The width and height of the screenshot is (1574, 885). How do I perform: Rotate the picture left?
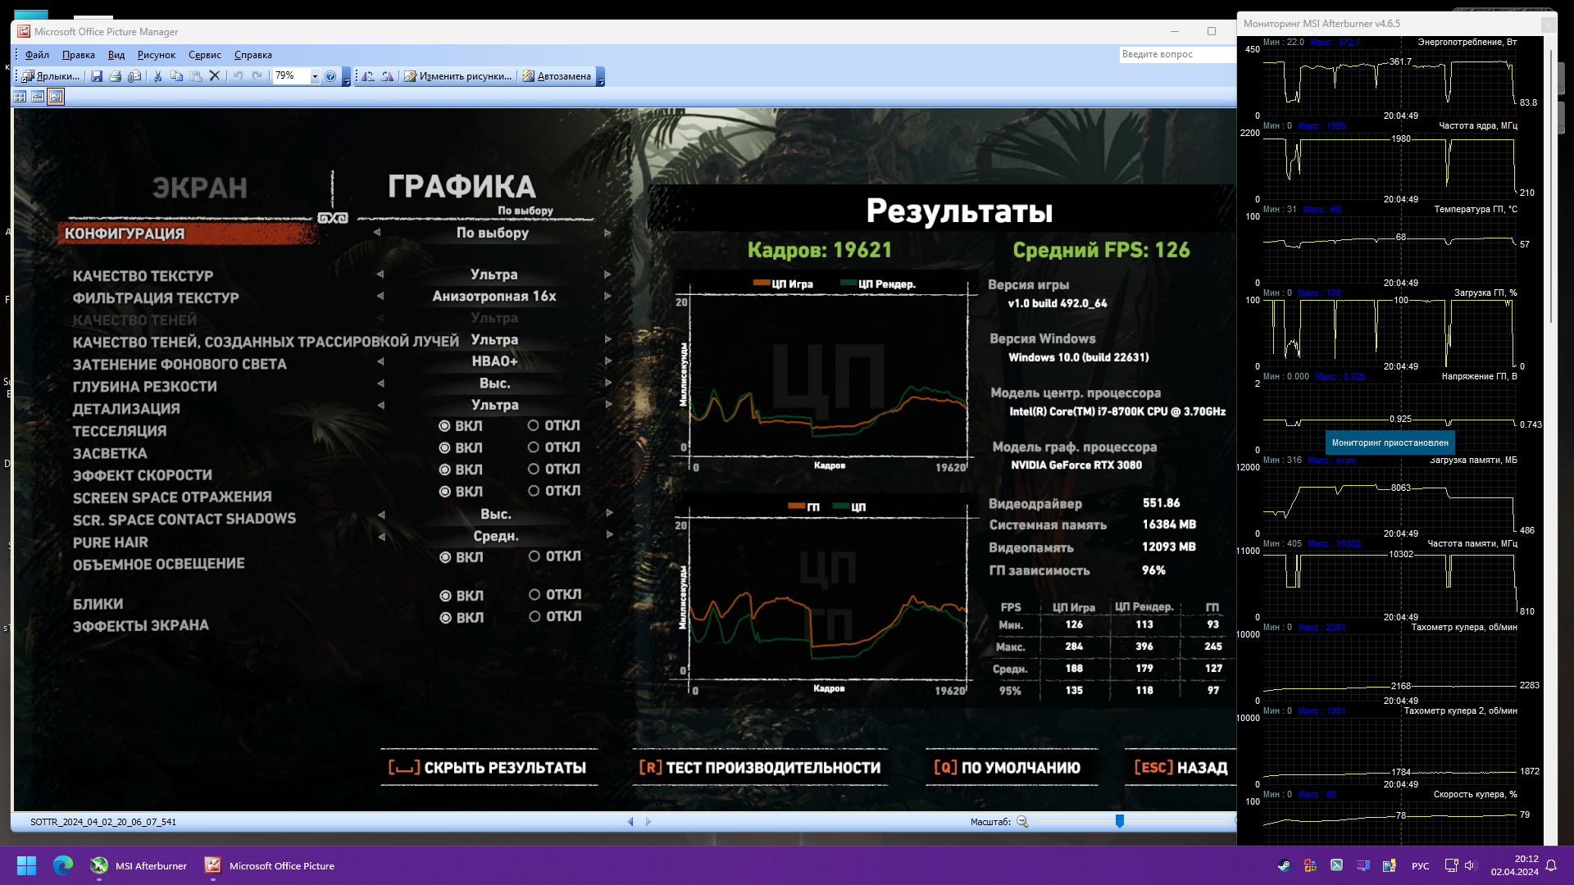[x=368, y=76]
